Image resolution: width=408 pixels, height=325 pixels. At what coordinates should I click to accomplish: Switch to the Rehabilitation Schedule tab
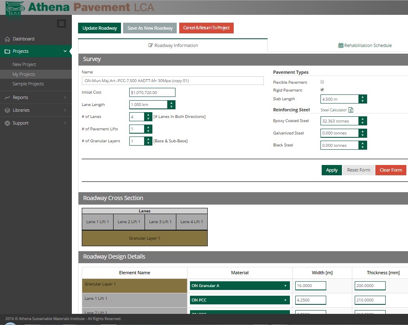(x=365, y=45)
